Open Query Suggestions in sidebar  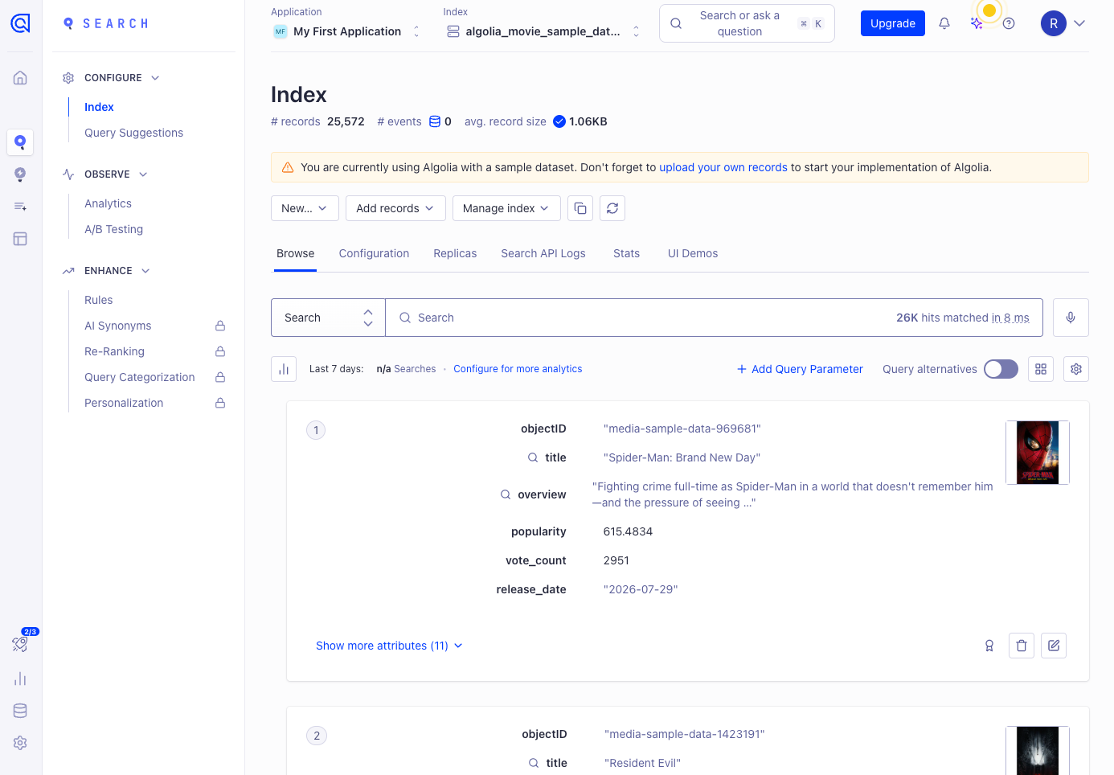[133, 133]
